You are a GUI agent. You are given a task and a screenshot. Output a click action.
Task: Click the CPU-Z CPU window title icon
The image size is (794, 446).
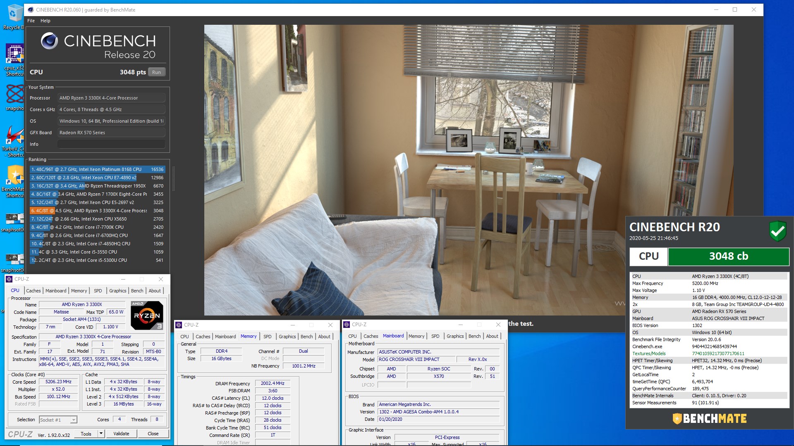click(x=9, y=279)
